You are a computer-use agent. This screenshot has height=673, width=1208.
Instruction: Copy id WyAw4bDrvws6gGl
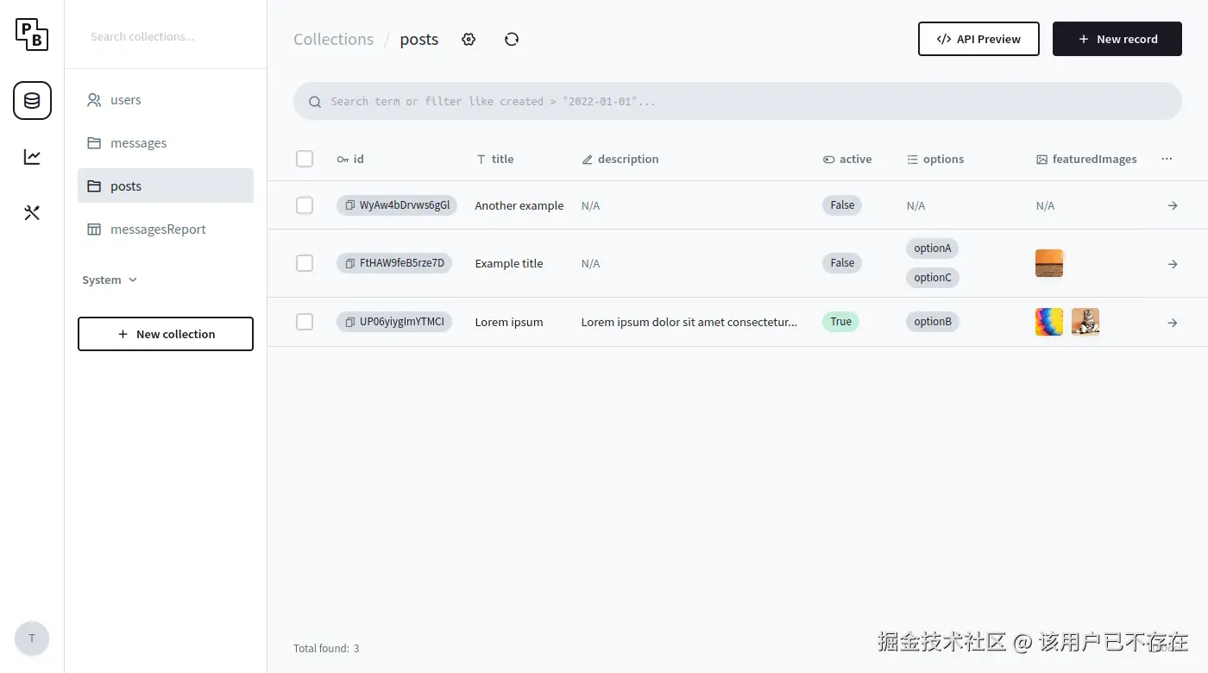(x=349, y=205)
